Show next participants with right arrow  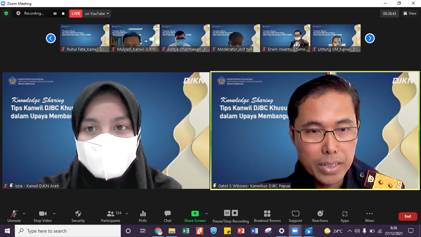(x=370, y=38)
